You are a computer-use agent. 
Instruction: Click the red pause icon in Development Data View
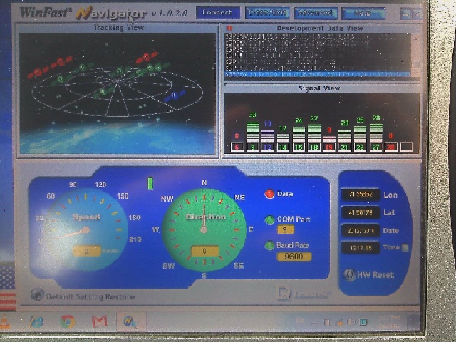(x=229, y=28)
